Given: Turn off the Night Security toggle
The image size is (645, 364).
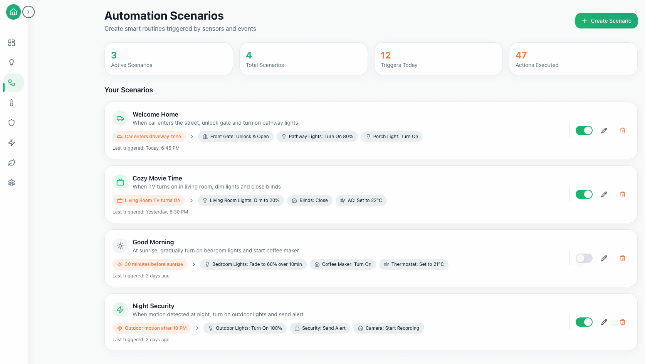Looking at the screenshot, I should point(584,322).
